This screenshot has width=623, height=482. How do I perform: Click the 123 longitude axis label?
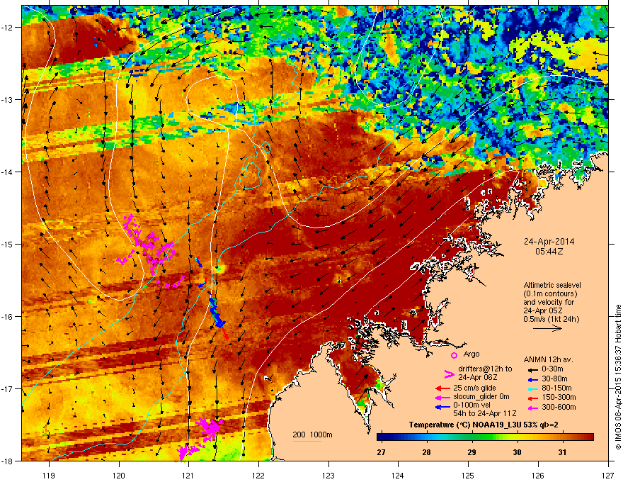[x=328, y=475]
